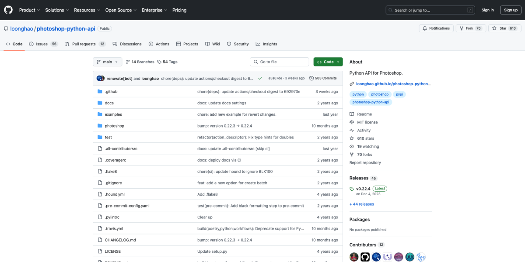Star the photoshop-python-api repository
The width and height of the screenshot is (525, 262).
click(x=500, y=28)
